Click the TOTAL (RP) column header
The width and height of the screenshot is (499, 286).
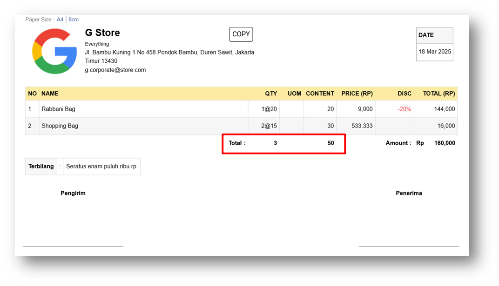439,93
